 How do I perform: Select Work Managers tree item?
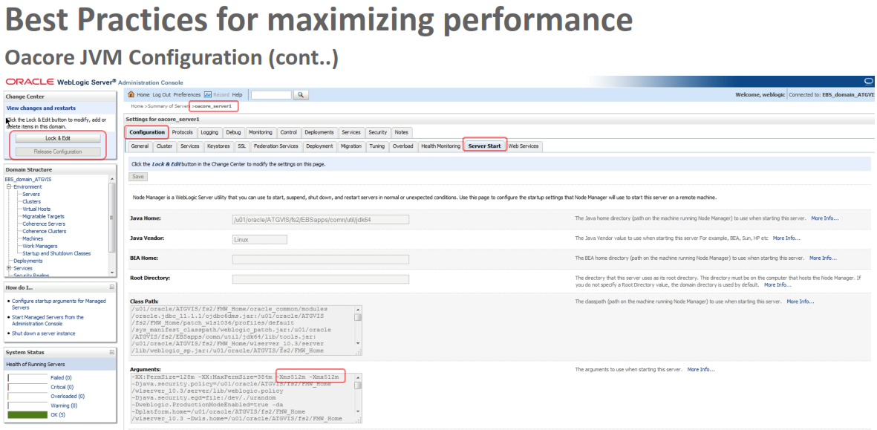point(39,246)
